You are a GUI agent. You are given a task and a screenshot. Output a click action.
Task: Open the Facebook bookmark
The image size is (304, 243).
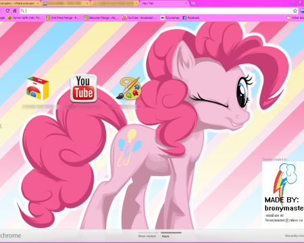coord(191,18)
